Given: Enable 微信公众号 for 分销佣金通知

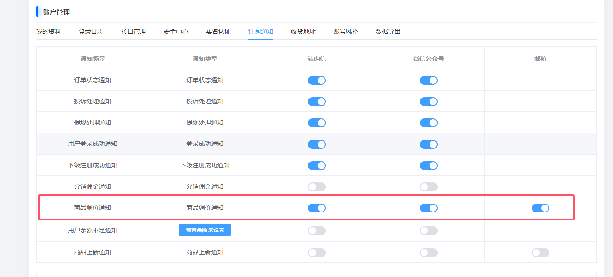Looking at the screenshot, I should (429, 187).
